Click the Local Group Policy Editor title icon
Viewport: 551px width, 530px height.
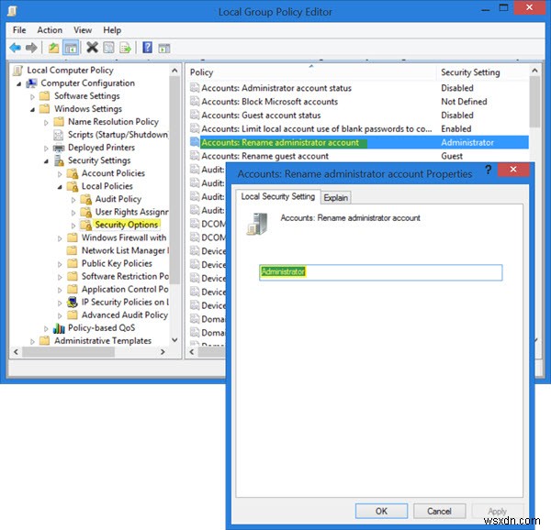[12, 12]
